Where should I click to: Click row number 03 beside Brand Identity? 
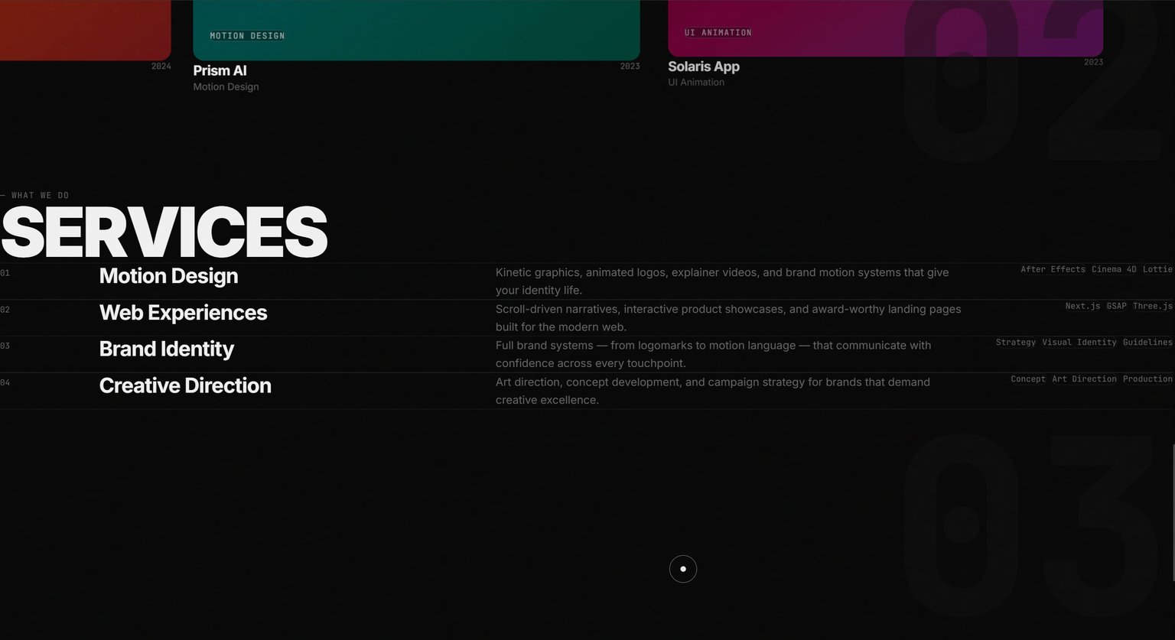[5, 346]
